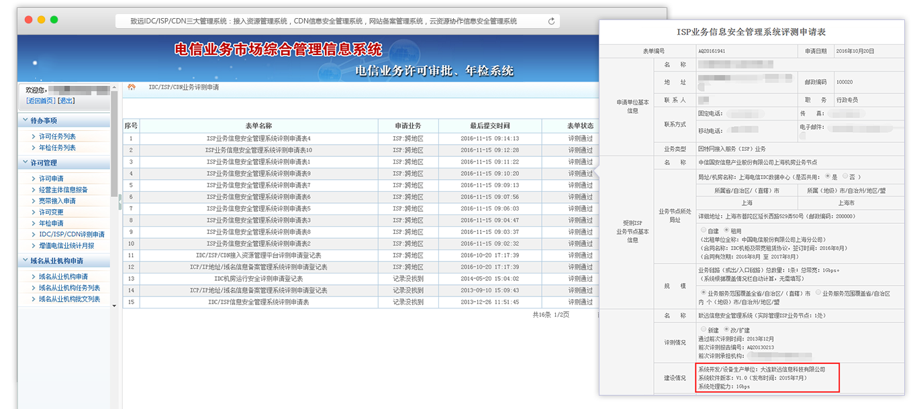Click the sidebar scrollbar down arrow

pyautogui.click(x=114, y=305)
